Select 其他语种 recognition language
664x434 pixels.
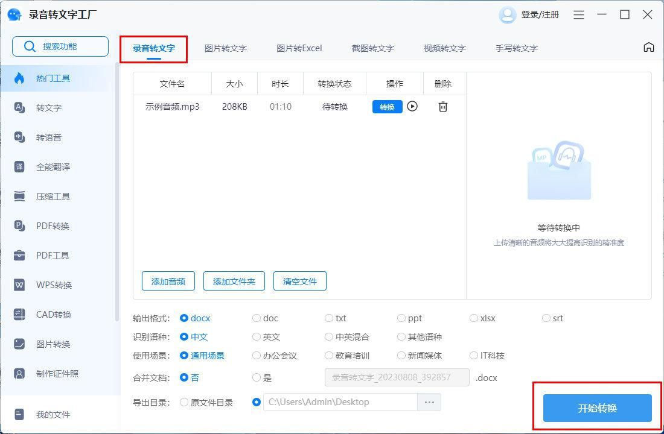coord(420,337)
